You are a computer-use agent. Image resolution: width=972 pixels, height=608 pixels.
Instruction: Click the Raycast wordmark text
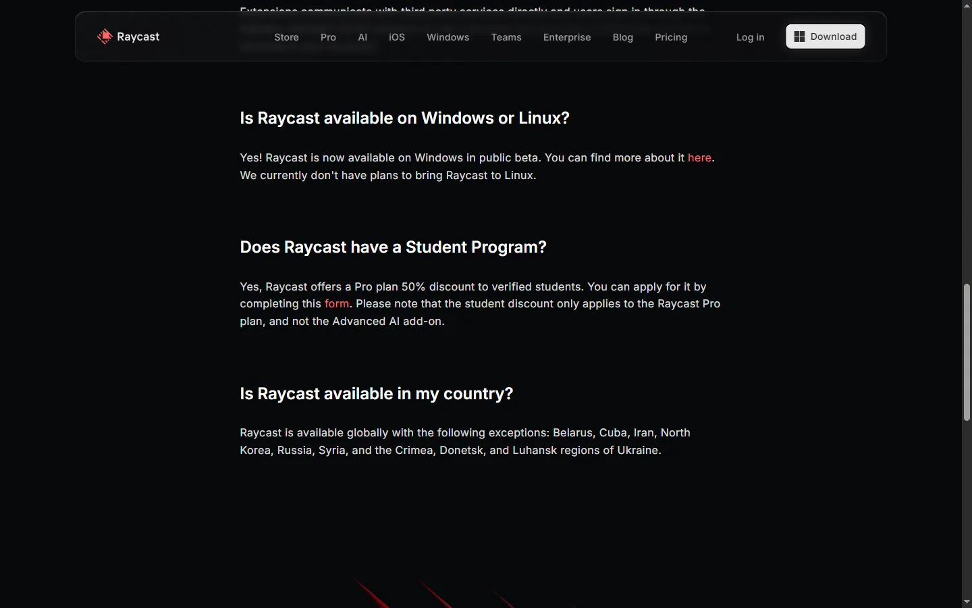[x=138, y=36]
